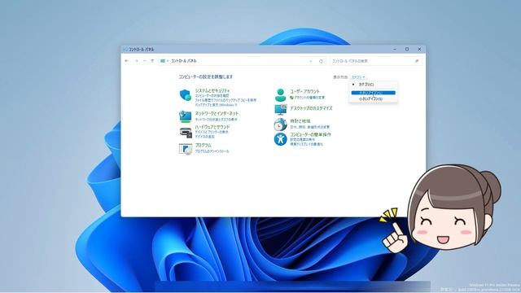Open the Desktop customization monitor icon
This screenshot has width=521, height=293.
(x=280, y=109)
